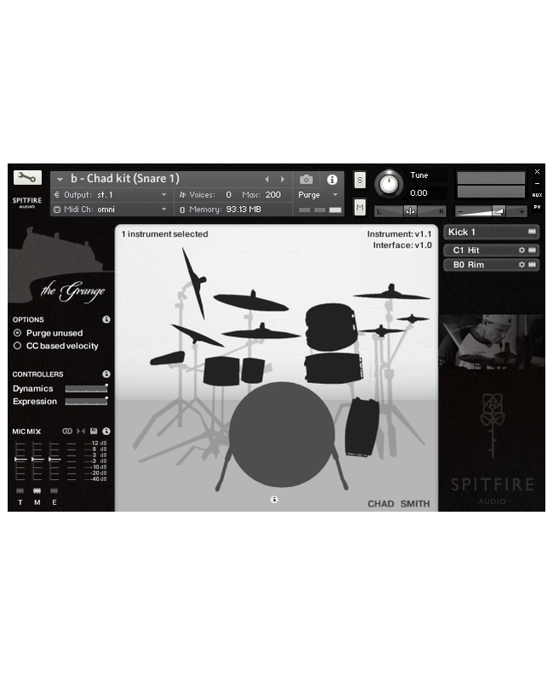Click the gear icon on C1 Hit
The image size is (553, 676).
pyautogui.click(x=522, y=250)
